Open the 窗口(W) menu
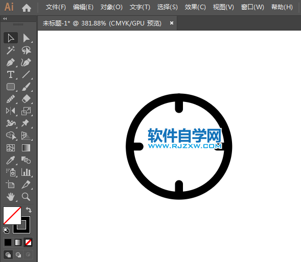 click(x=252, y=7)
